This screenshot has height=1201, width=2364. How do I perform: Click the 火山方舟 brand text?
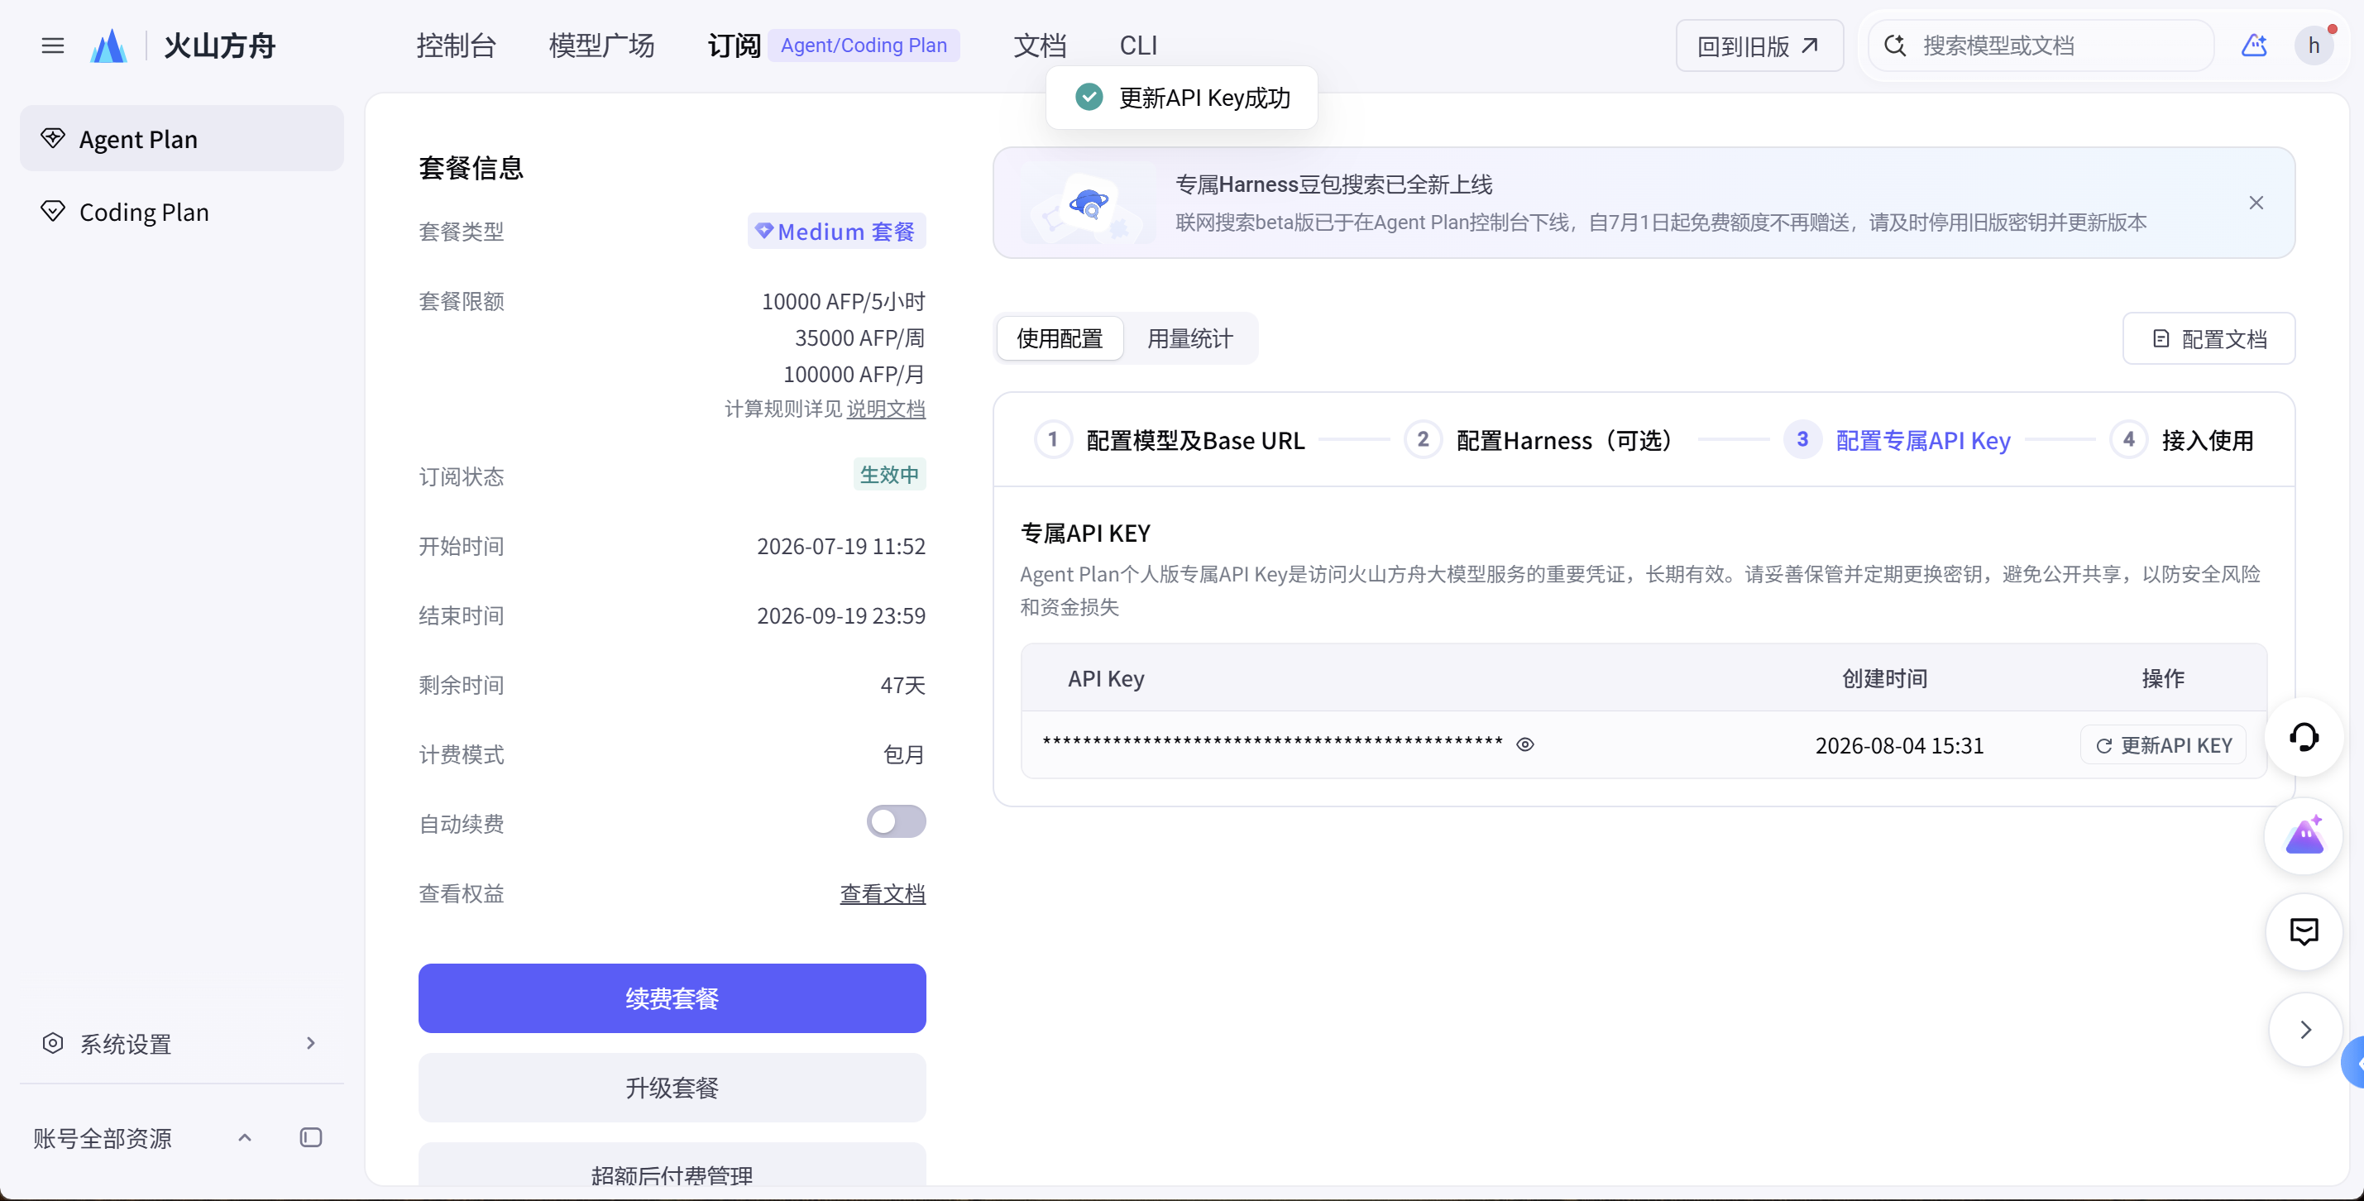point(219,45)
